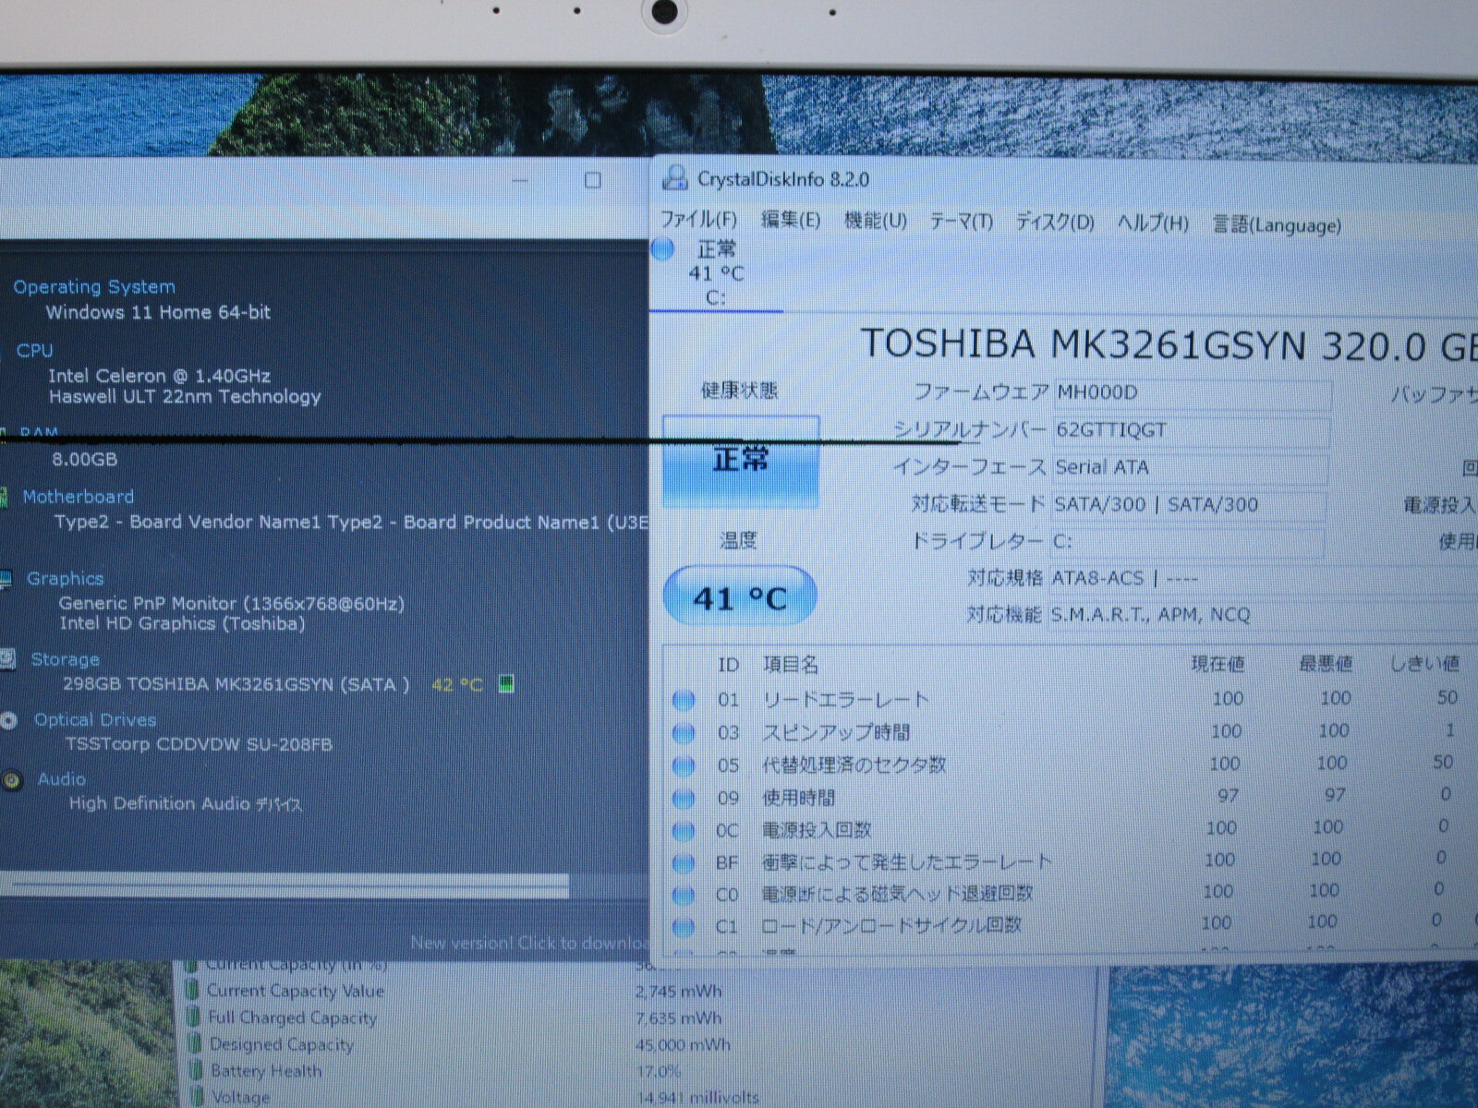Open the Optical Drives section in Speccy
Image resolution: width=1478 pixels, height=1108 pixels.
coord(95,720)
